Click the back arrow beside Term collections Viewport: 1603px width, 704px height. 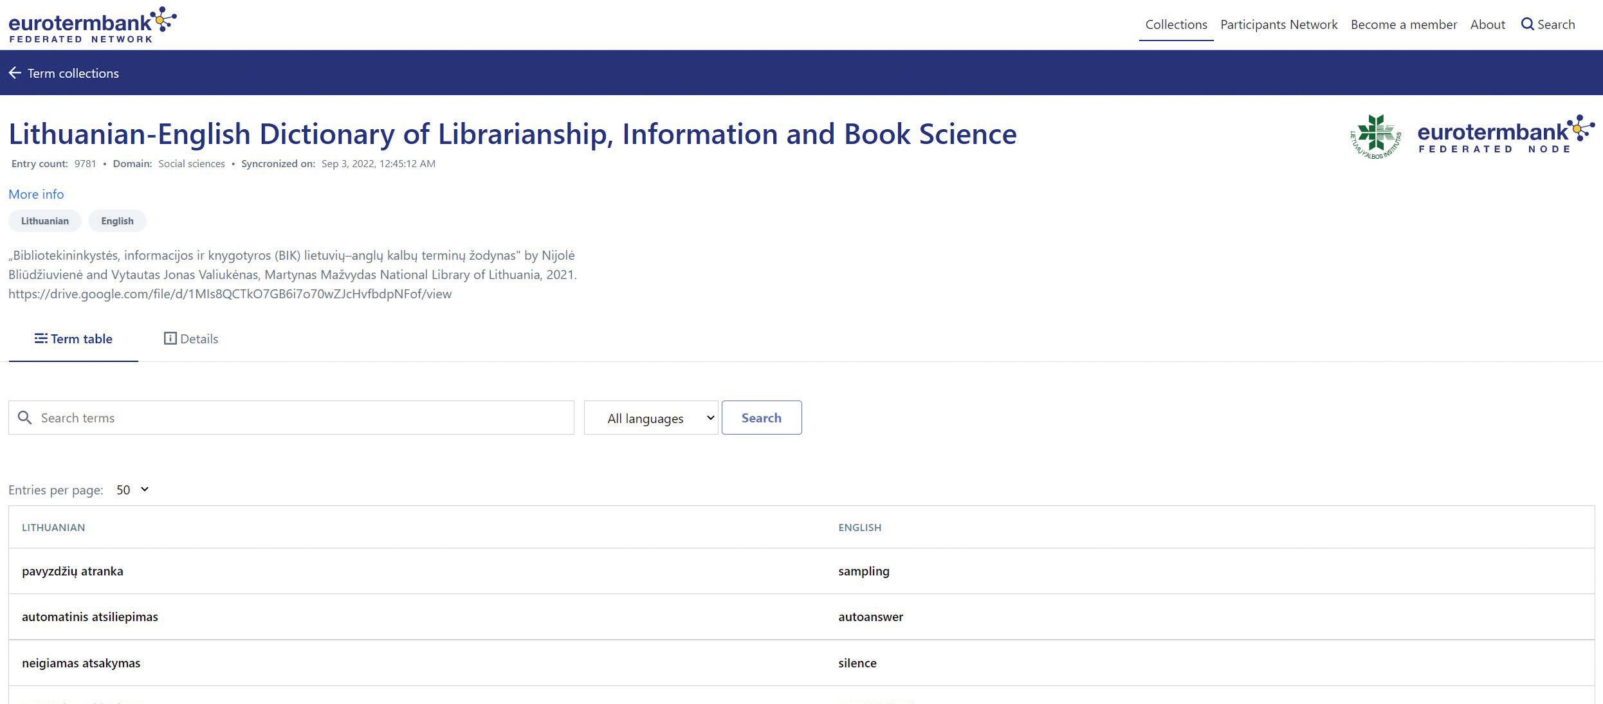pos(15,73)
